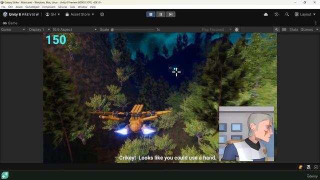Open the Undo History icon
Screen dimensions: 320x180
[276, 14]
